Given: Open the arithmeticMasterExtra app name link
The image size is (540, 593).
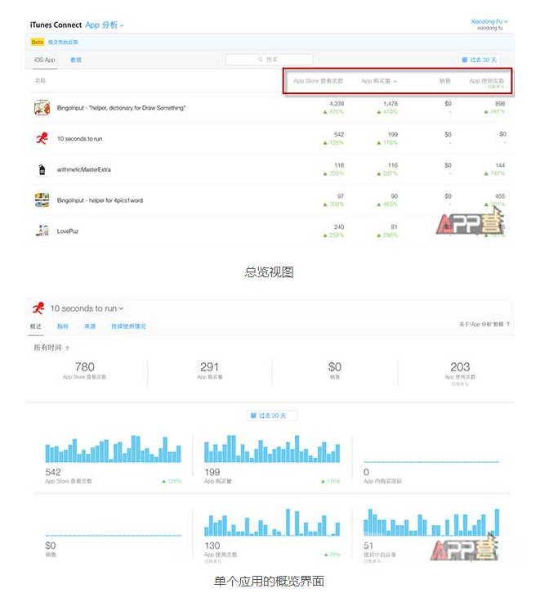Looking at the screenshot, I should click(83, 169).
